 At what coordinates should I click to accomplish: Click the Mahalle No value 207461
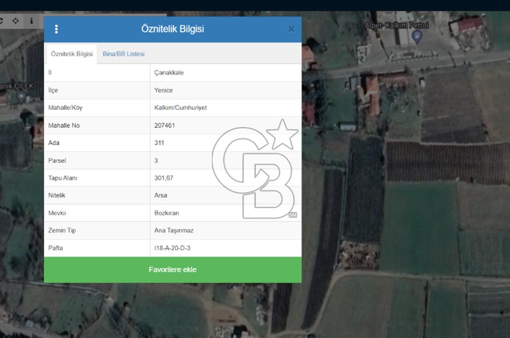164,125
